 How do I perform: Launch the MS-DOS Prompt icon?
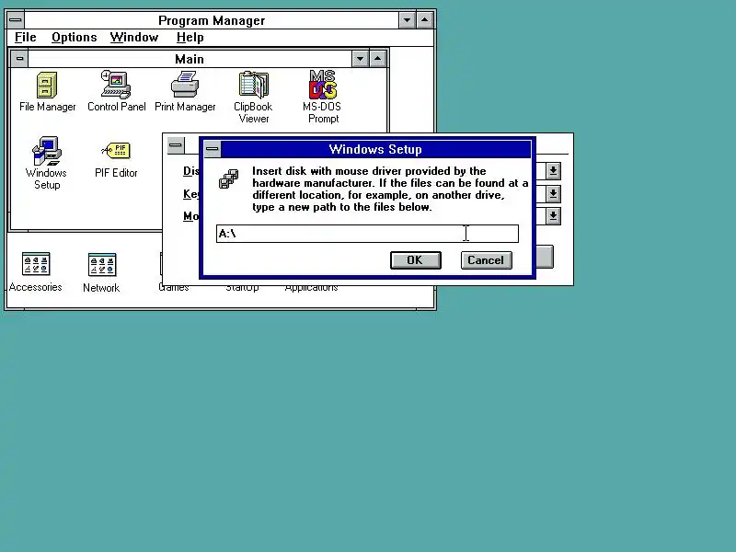(x=323, y=85)
